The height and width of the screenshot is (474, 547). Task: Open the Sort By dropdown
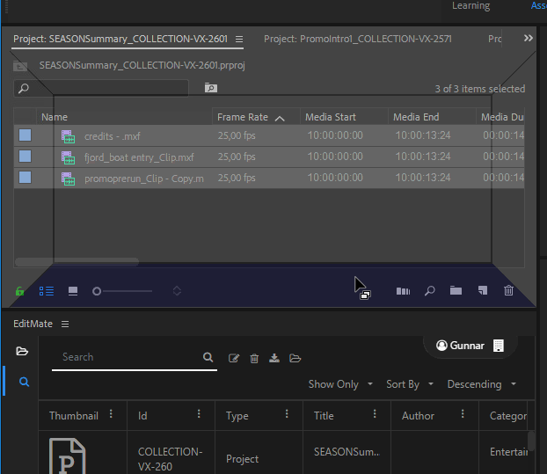[409, 384]
